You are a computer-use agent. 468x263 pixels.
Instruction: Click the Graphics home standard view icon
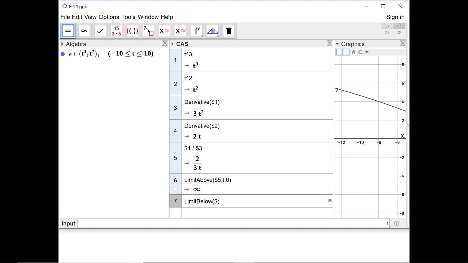(354, 52)
